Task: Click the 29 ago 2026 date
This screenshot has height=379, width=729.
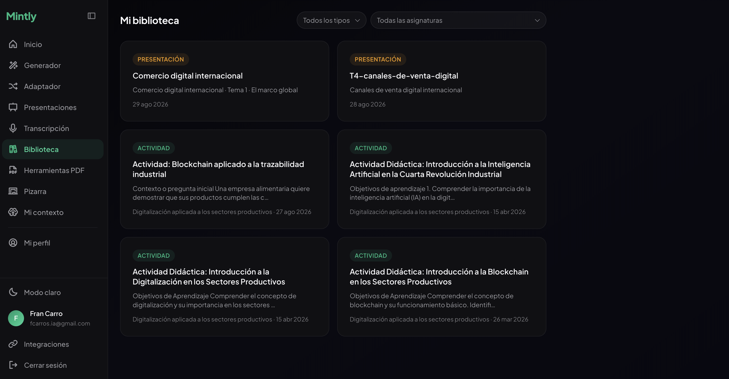Action: tap(150, 104)
